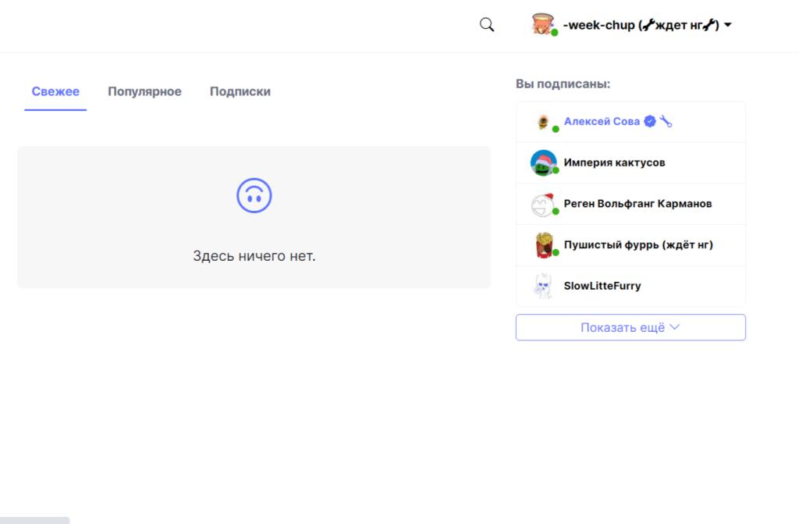The image size is (799, 524).
Task: Click the SlowLitteFurry avatar
Action: pyautogui.click(x=543, y=287)
